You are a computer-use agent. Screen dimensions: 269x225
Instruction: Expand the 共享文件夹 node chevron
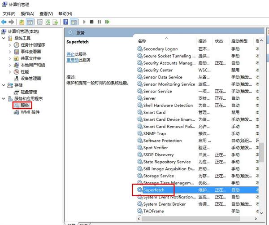[x=10, y=58]
